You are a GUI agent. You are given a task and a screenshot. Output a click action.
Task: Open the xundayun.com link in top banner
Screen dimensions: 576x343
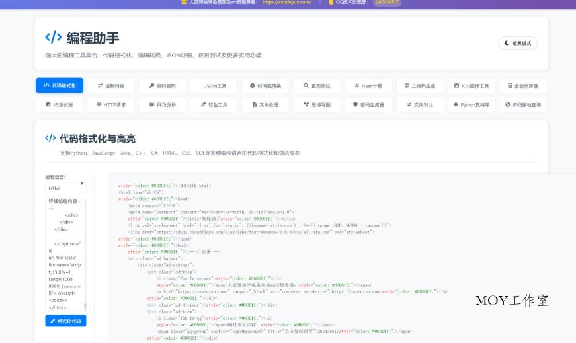(287, 2)
